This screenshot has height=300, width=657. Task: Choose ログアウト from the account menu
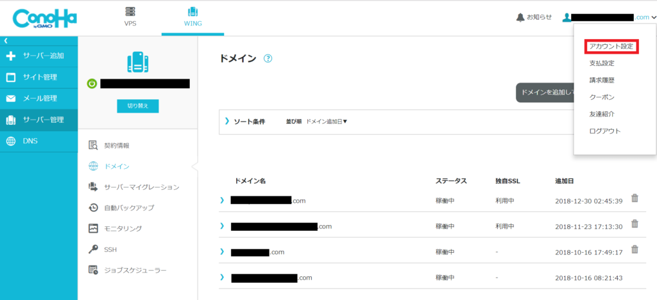[x=604, y=130]
